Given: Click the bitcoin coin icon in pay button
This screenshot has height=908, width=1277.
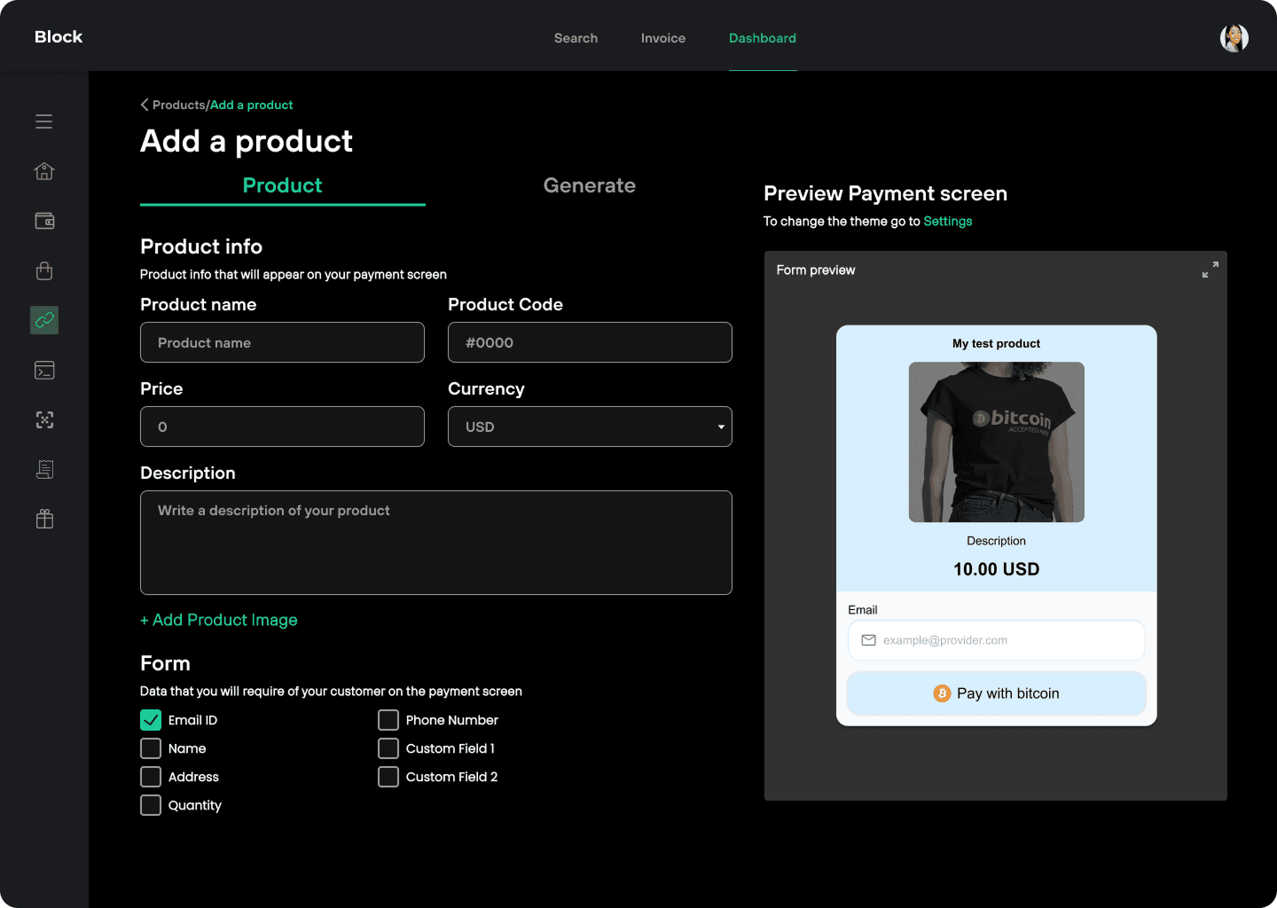Looking at the screenshot, I should (942, 693).
